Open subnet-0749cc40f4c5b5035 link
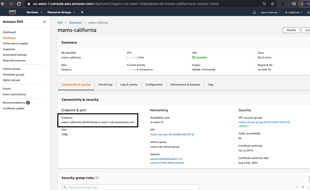Viewport: 310px width, 190px height. pos(167,163)
